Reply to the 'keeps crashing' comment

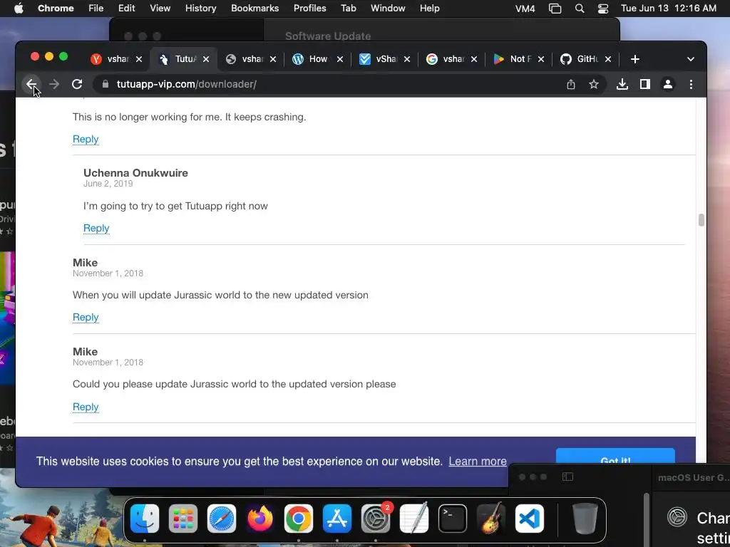(x=86, y=139)
